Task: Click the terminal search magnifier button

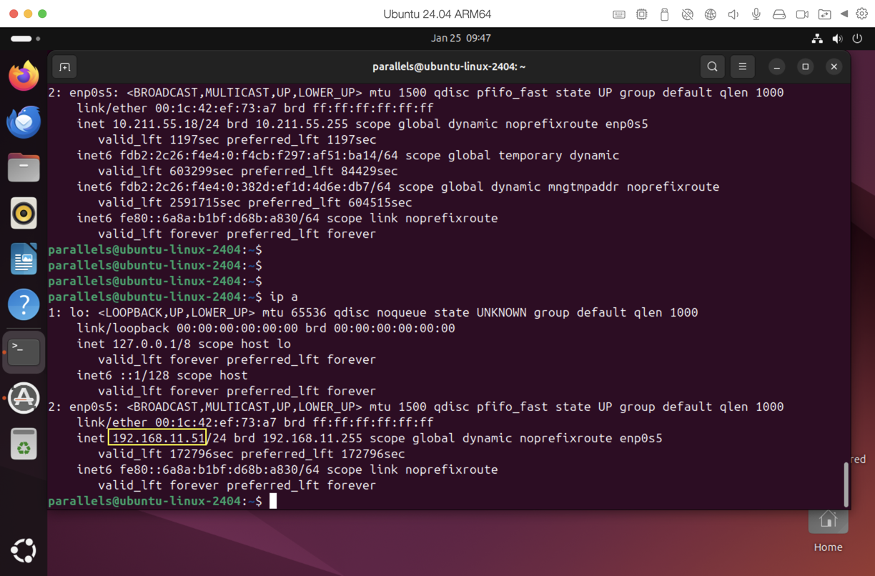Action: tap(712, 66)
